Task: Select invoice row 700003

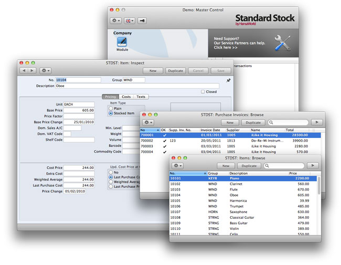Action: pyautogui.click(x=230, y=146)
